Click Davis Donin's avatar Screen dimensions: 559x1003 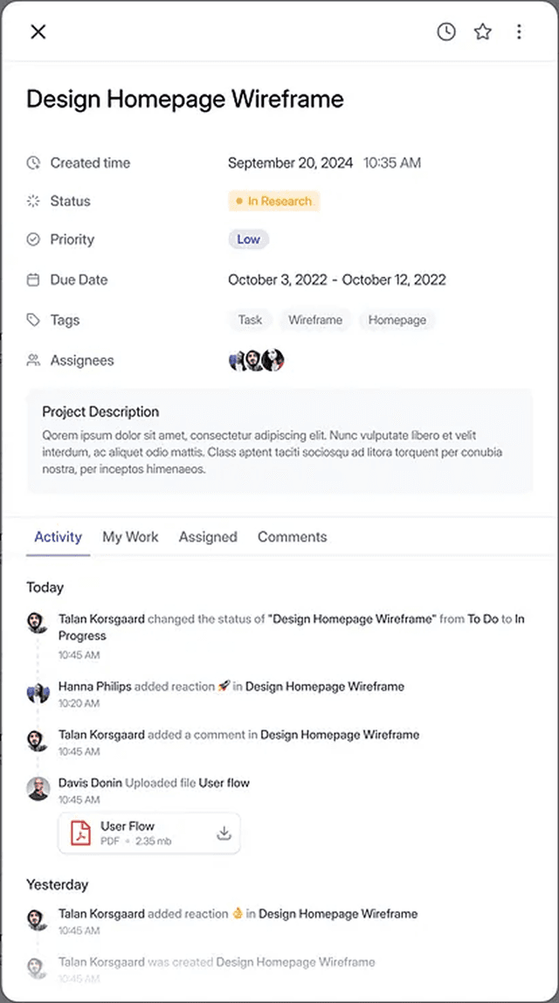point(38,789)
